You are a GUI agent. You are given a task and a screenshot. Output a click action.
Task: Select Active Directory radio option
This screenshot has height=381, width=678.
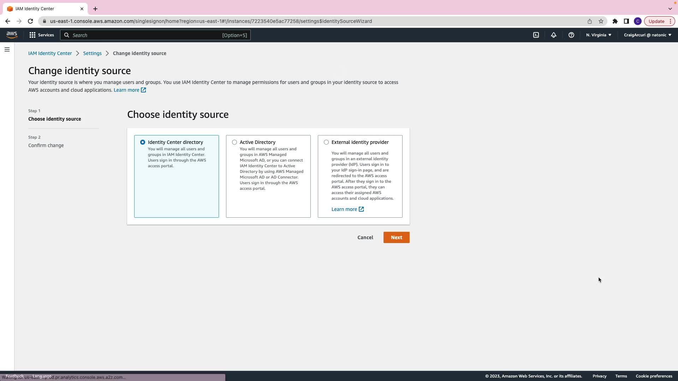(x=234, y=142)
